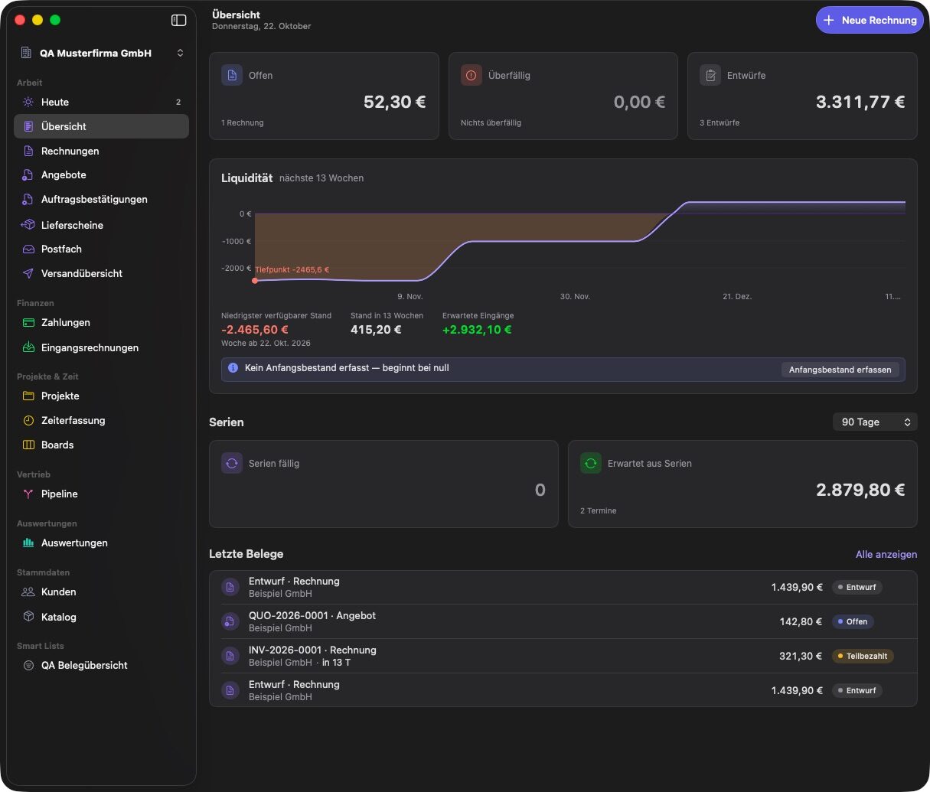Click the Tiefpunkt marker on liquidity chart
930x792 pixels.
pos(255,281)
